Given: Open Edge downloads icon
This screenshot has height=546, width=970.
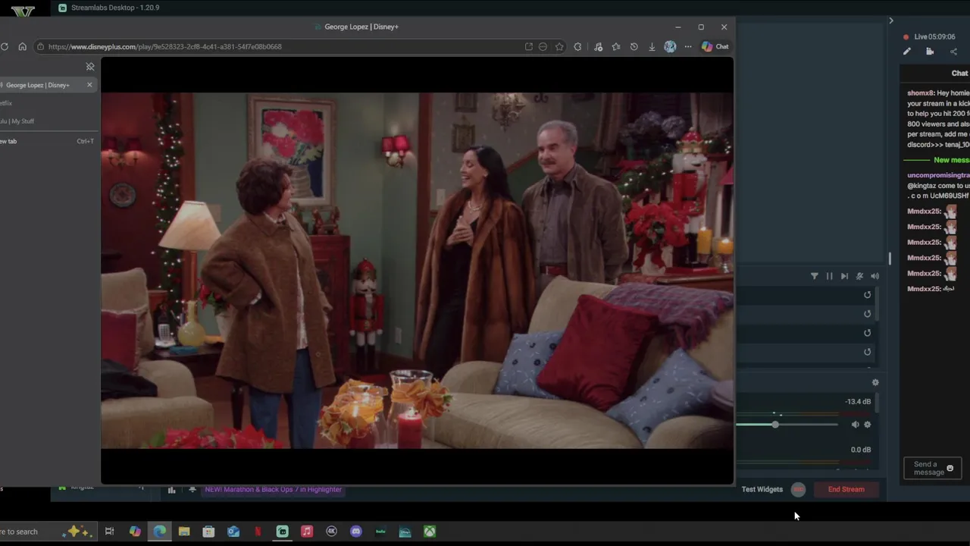Looking at the screenshot, I should (652, 46).
